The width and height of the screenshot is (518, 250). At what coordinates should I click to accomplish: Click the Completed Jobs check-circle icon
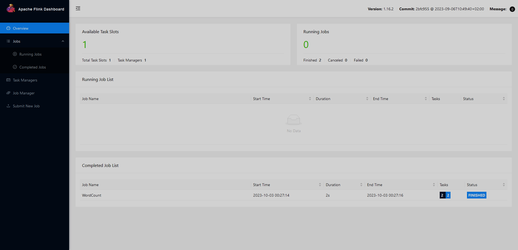[15, 67]
